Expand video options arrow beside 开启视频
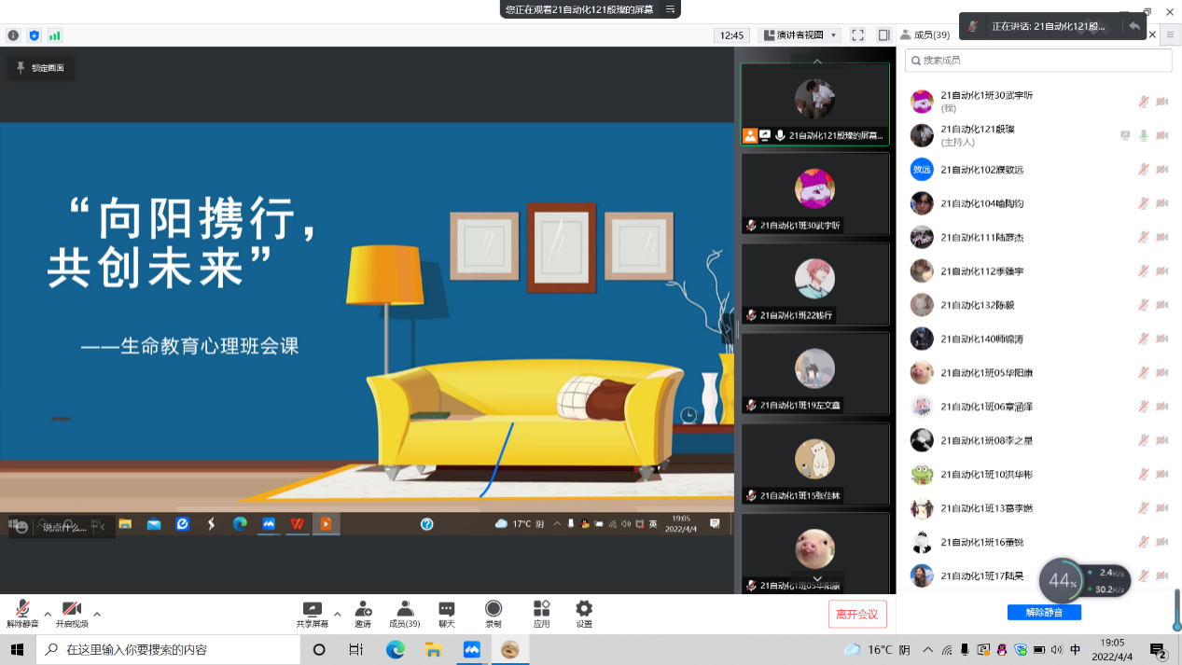The width and height of the screenshot is (1182, 665). 97,615
